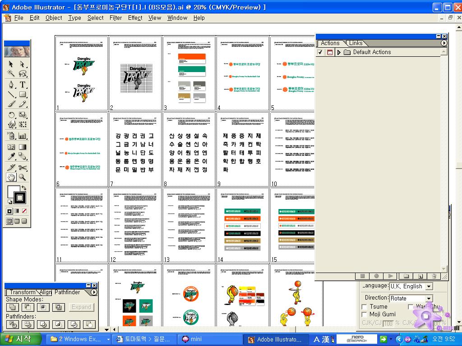Select the Type tool
Screen dimensions: 462x346
(22, 85)
